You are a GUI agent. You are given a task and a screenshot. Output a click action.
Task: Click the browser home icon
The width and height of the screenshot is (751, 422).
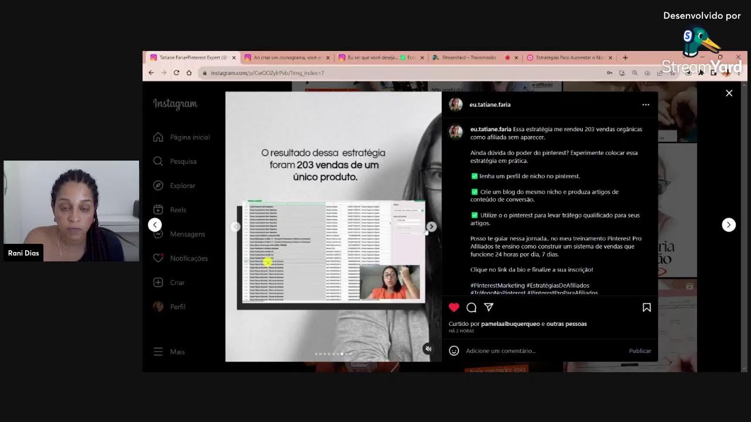click(189, 73)
